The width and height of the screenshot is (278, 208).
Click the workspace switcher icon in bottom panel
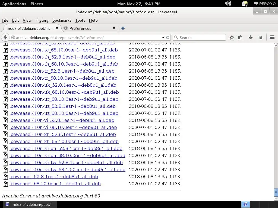[245, 204]
